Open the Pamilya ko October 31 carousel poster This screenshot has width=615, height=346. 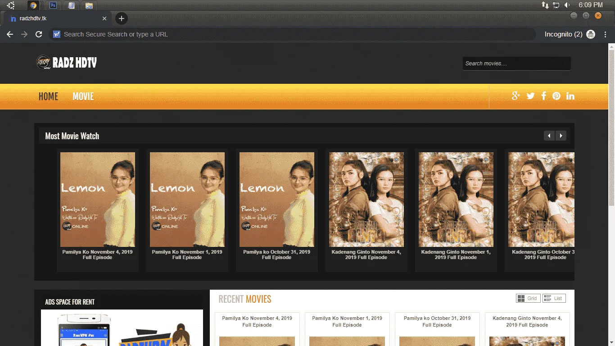(x=277, y=200)
